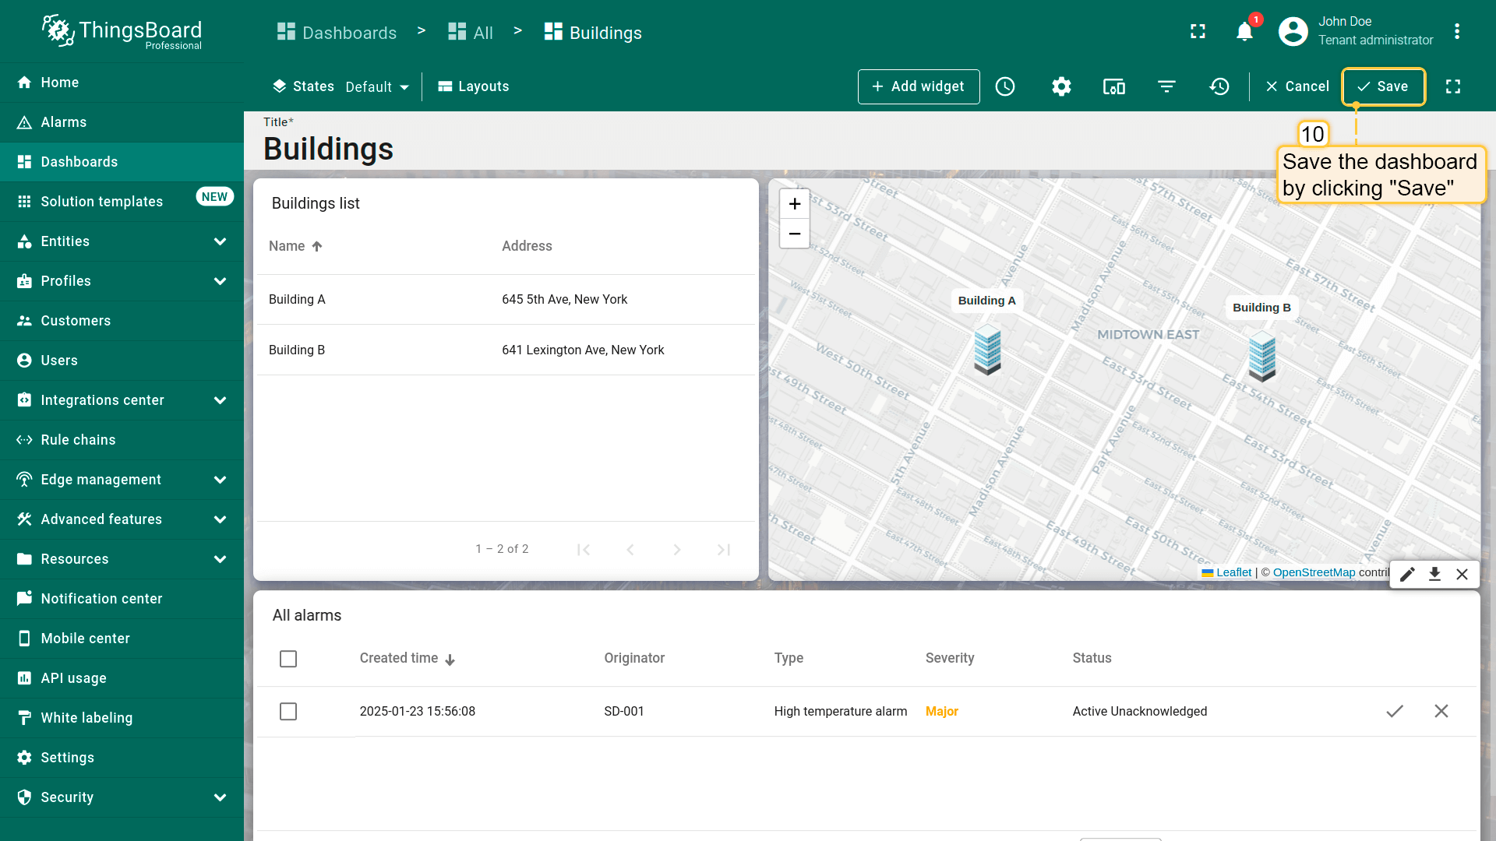The height and width of the screenshot is (841, 1496).
Task: Click the OpenStreetMap attribution link
Action: [1314, 572]
